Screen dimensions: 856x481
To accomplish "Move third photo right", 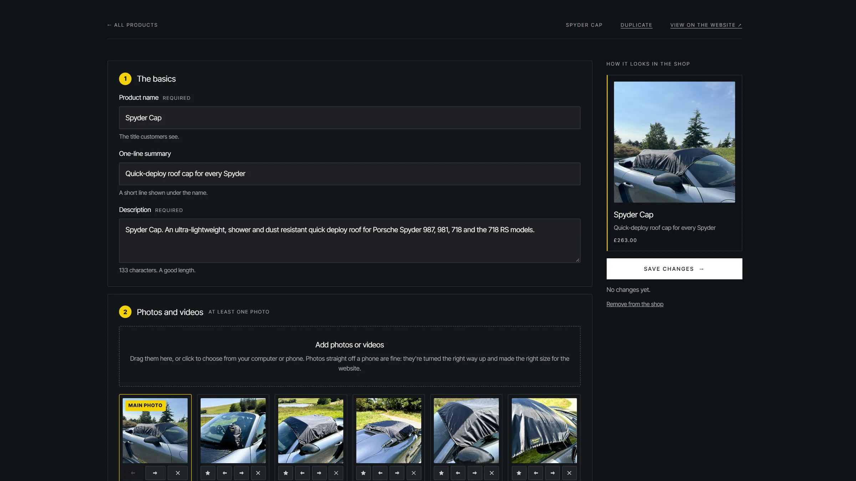I will [x=319, y=473].
